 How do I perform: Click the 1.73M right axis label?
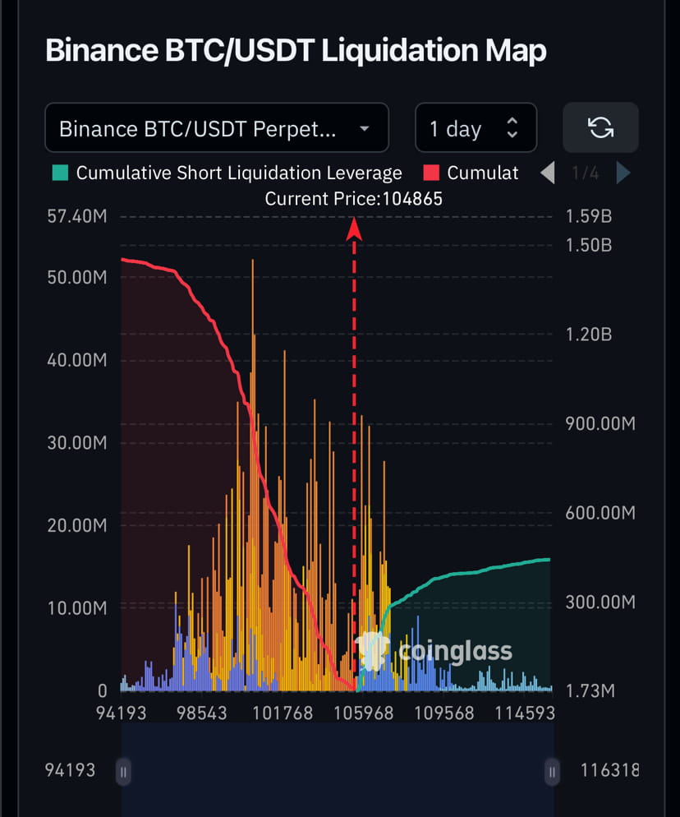click(x=590, y=691)
